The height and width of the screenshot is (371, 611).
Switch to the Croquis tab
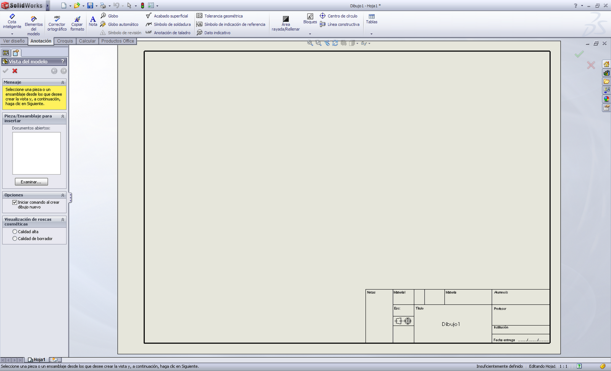pyautogui.click(x=65, y=41)
